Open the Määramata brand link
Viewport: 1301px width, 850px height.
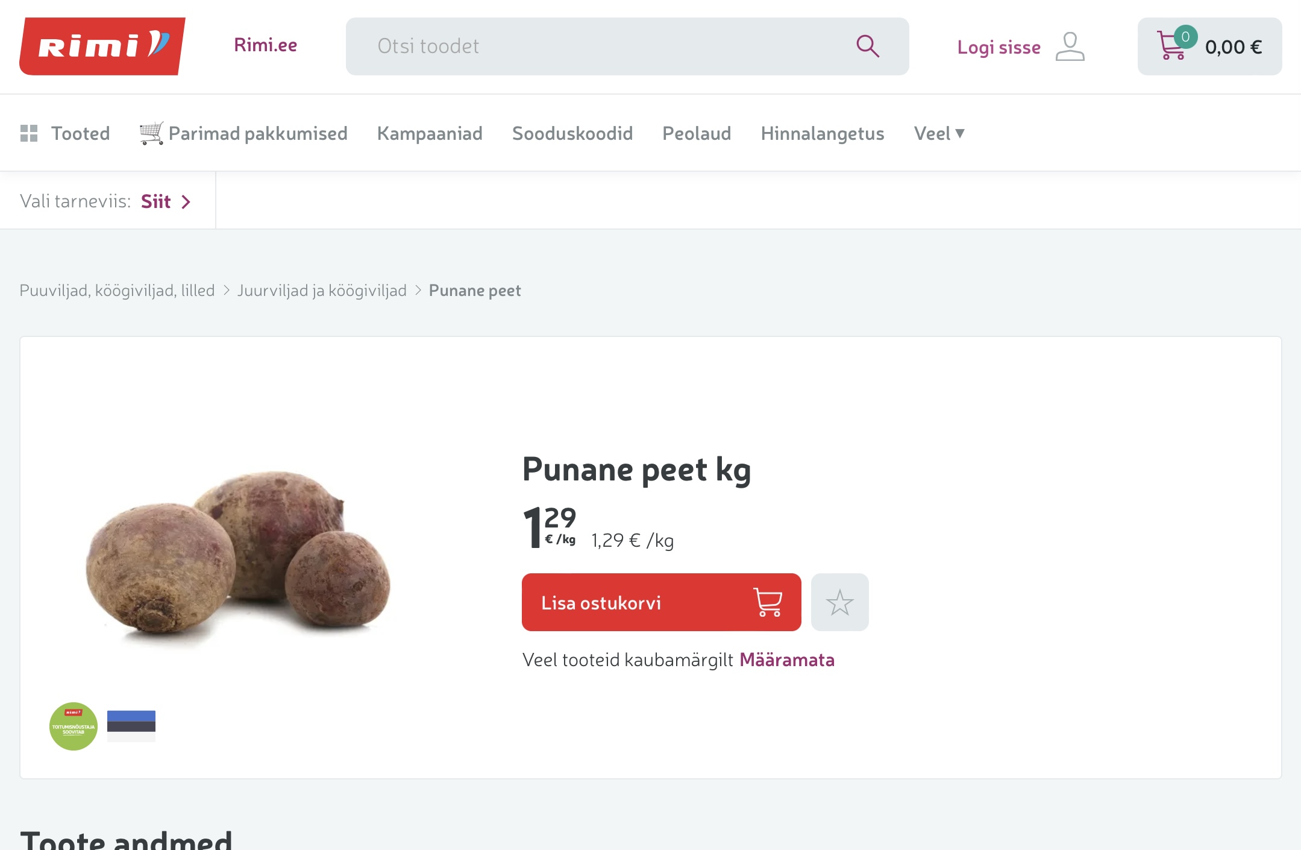coord(786,660)
